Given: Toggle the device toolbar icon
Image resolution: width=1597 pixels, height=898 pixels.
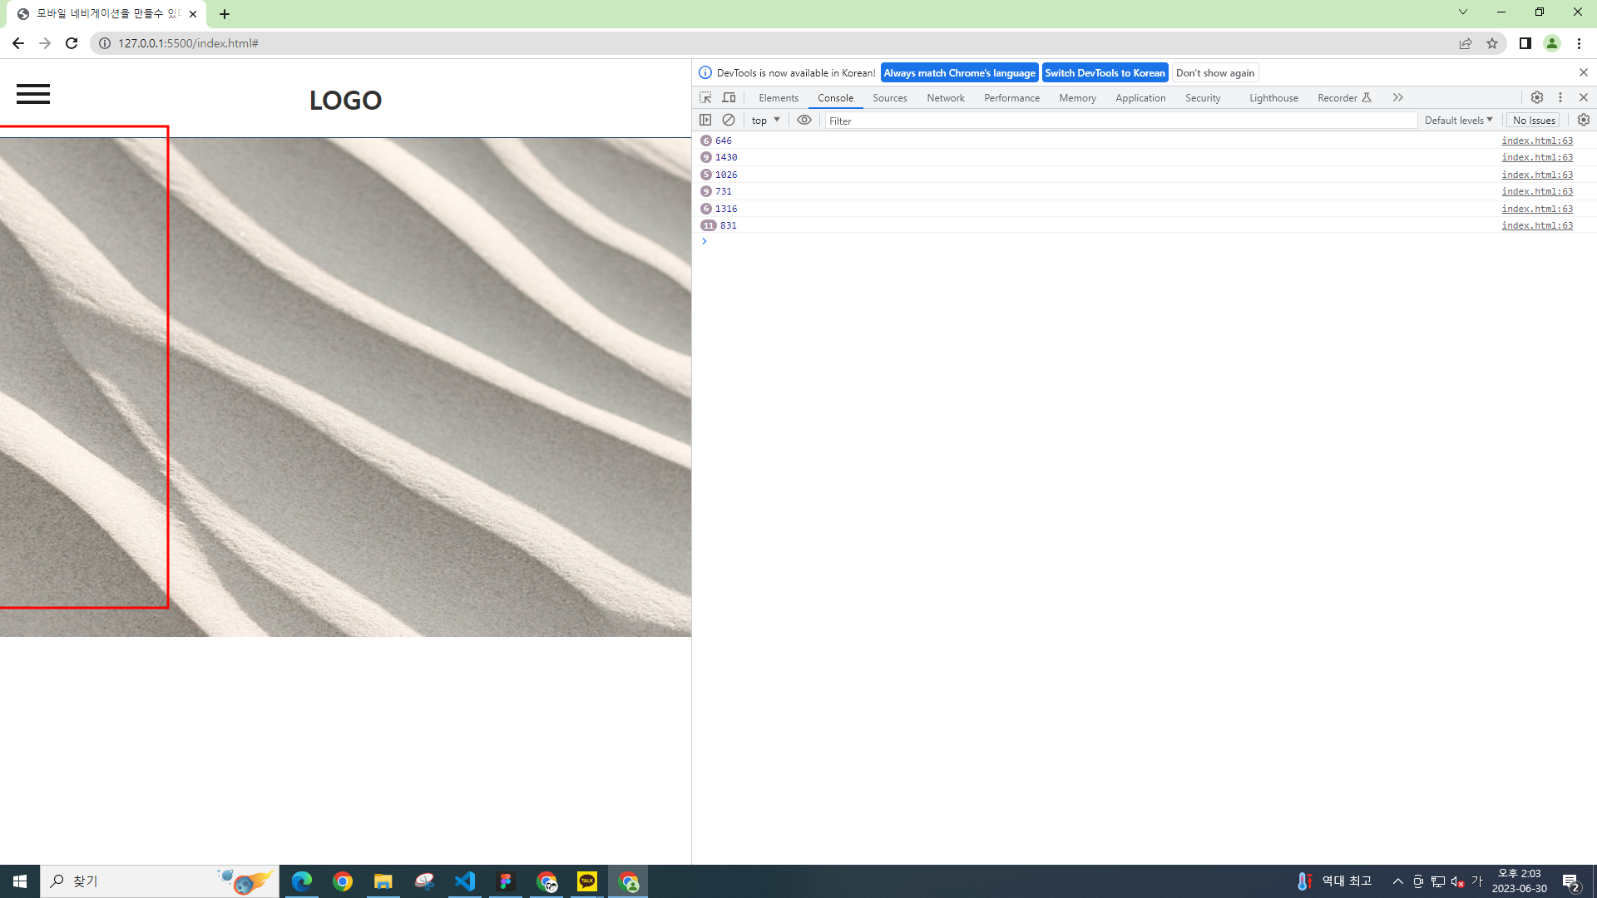Looking at the screenshot, I should click(729, 97).
